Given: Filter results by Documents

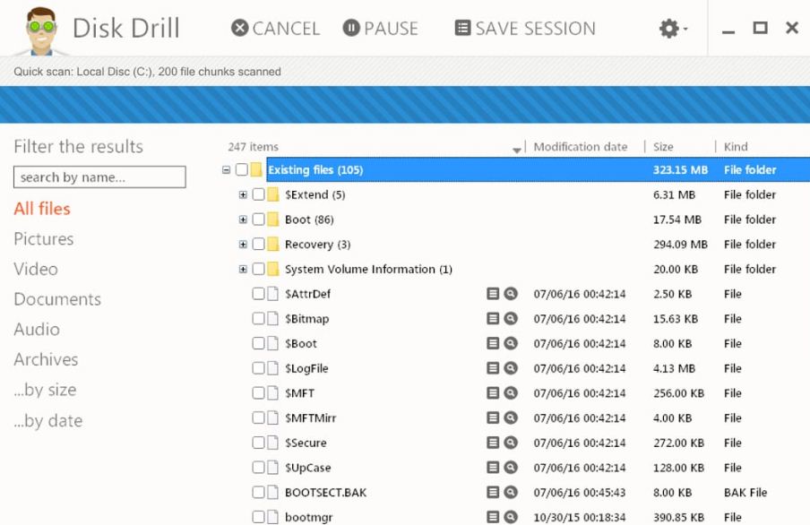Looking at the screenshot, I should click(x=57, y=299).
